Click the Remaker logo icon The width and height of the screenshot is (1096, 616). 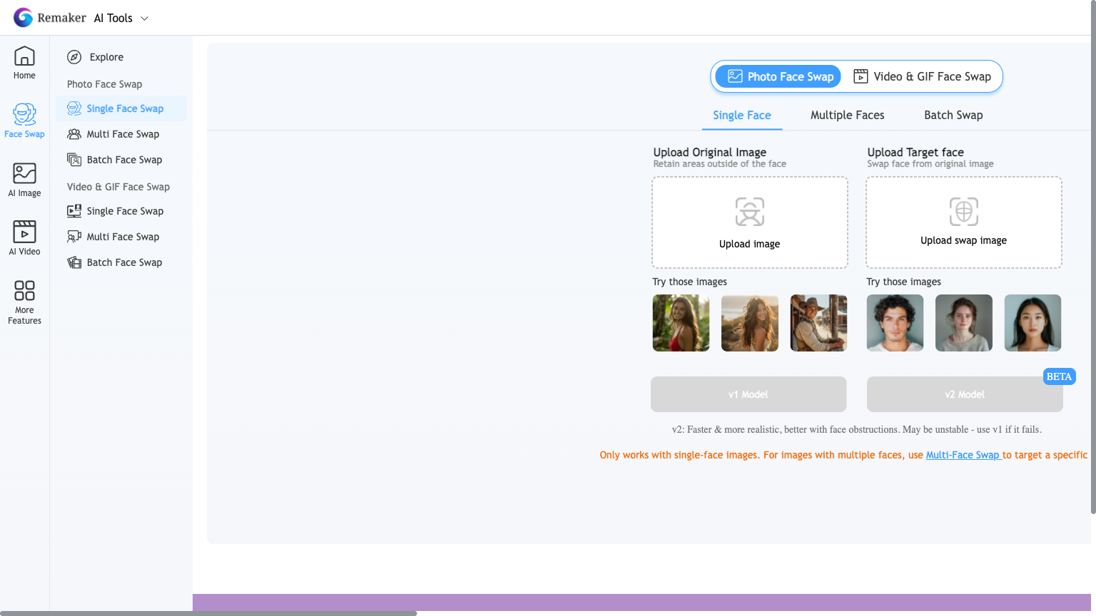coord(23,18)
